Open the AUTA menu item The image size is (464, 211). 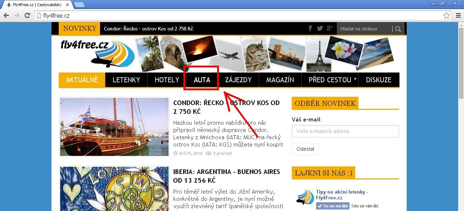[x=202, y=80]
